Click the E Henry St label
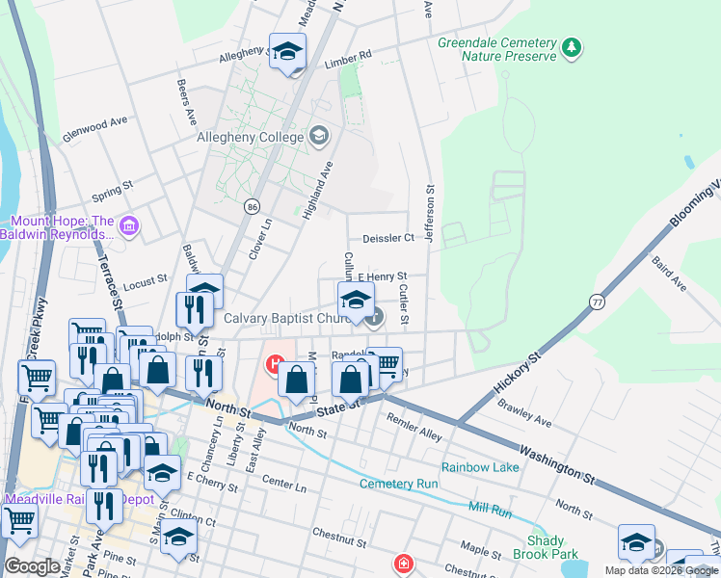Viewport: 721px width, 578px height. [383, 276]
